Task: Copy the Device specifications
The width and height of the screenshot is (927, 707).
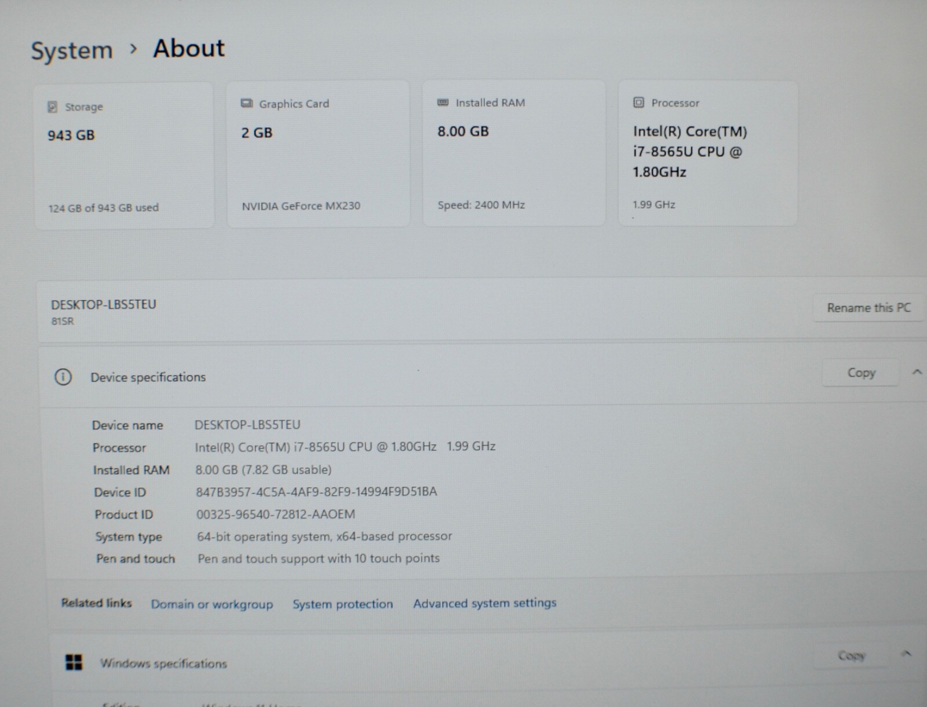Action: [861, 373]
